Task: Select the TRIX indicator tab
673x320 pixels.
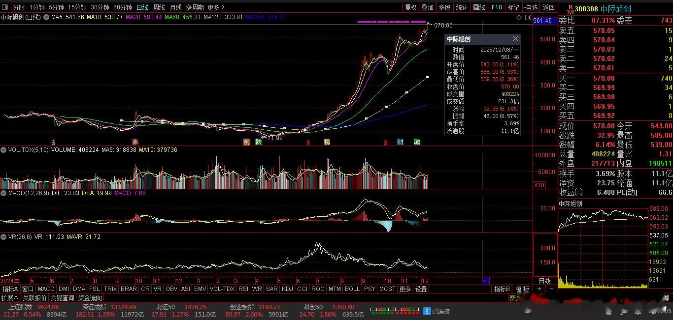Action: click(110, 289)
